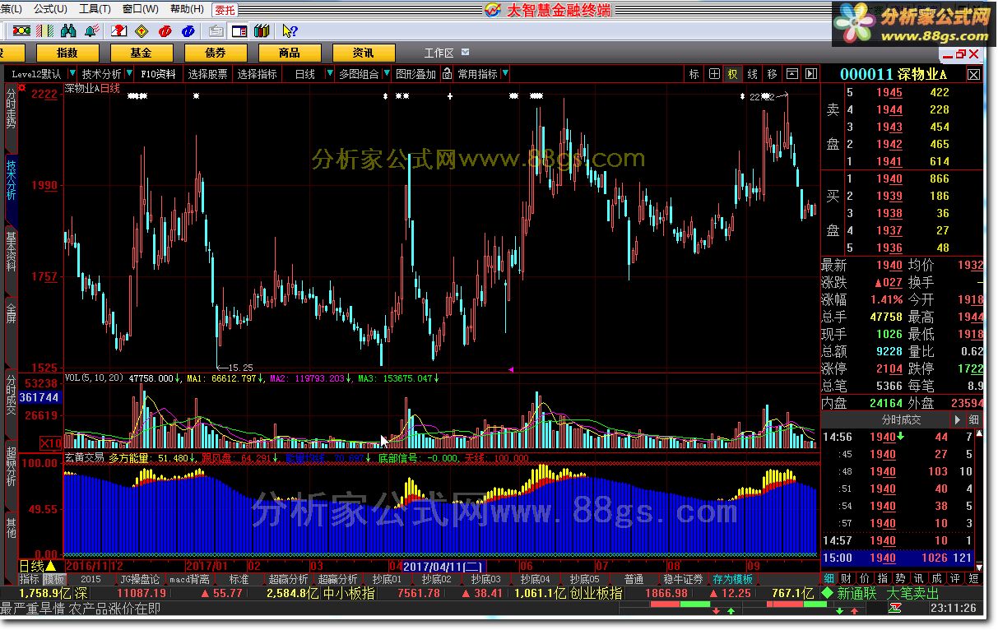Screen dimensions: 998x630
Task: Click the 分时成交 header in the quote panel
Action: 901,419
